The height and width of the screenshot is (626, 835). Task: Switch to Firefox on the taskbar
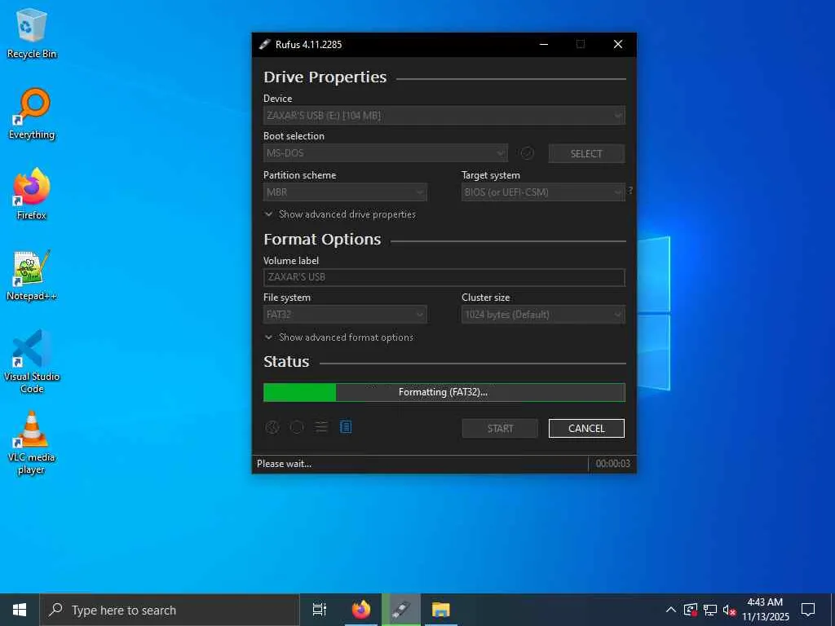[x=361, y=610]
